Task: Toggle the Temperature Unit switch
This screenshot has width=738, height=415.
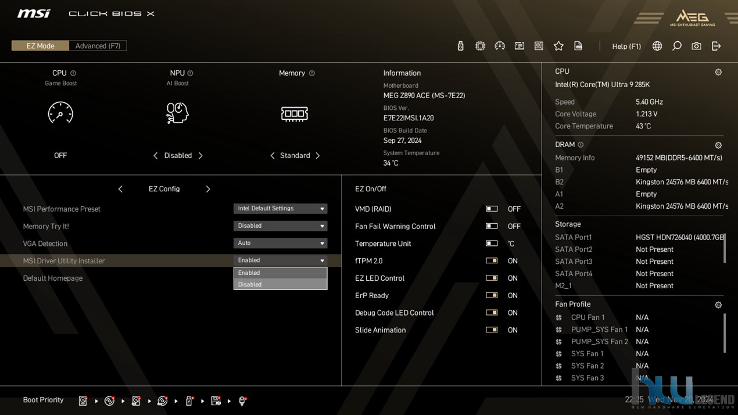Action: point(492,244)
